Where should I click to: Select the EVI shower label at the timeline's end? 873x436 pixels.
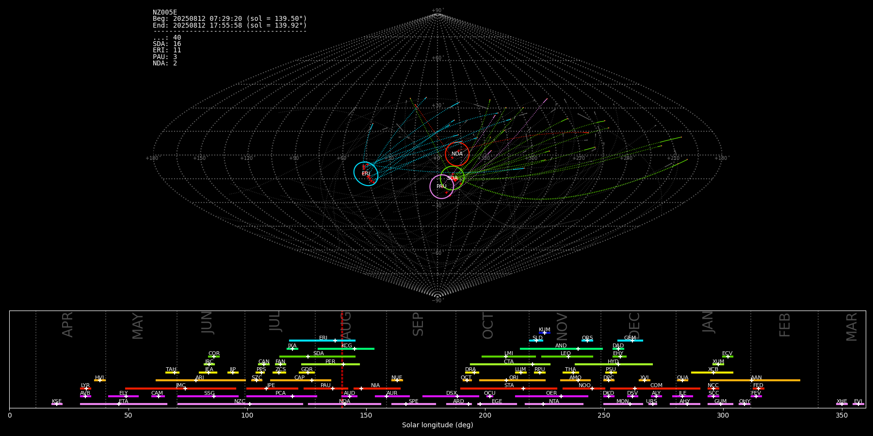[x=858, y=402]
